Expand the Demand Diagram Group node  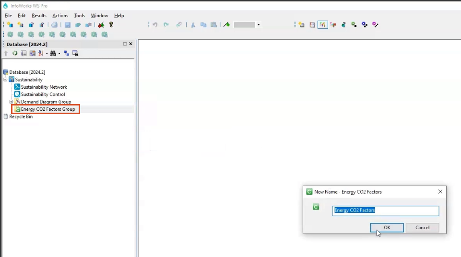coord(11,102)
